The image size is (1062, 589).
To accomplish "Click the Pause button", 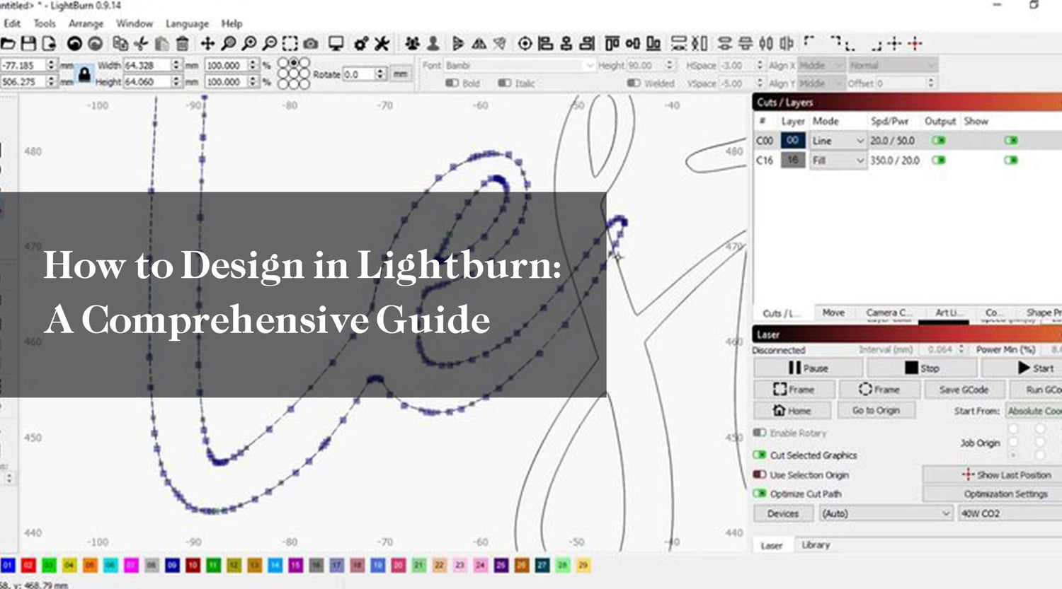I will 809,368.
